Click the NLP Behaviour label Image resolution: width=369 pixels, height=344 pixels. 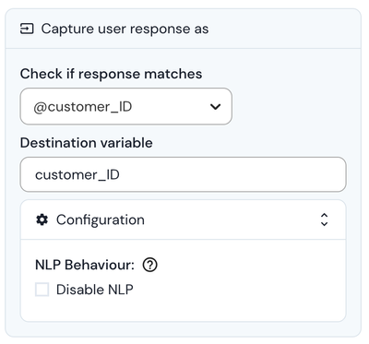[x=85, y=265]
